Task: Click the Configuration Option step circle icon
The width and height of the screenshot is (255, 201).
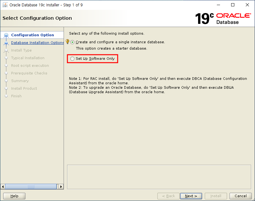Action: click(6, 35)
